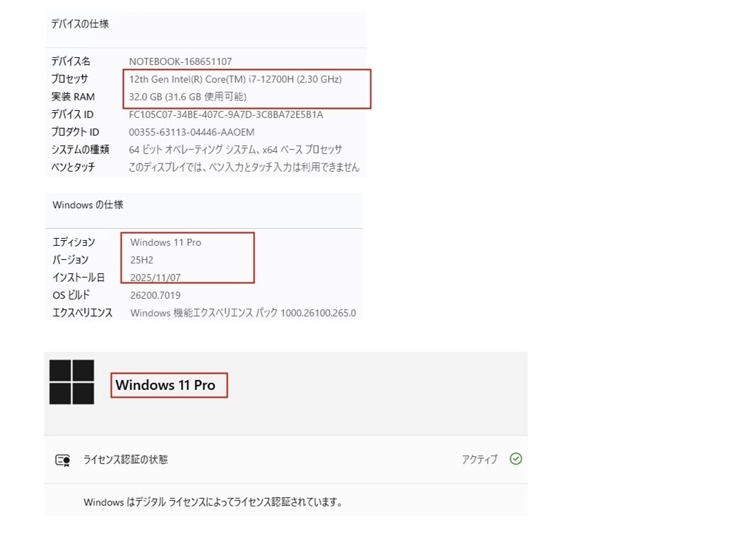
Task: Click the Windows logo icon
Action: [71, 382]
